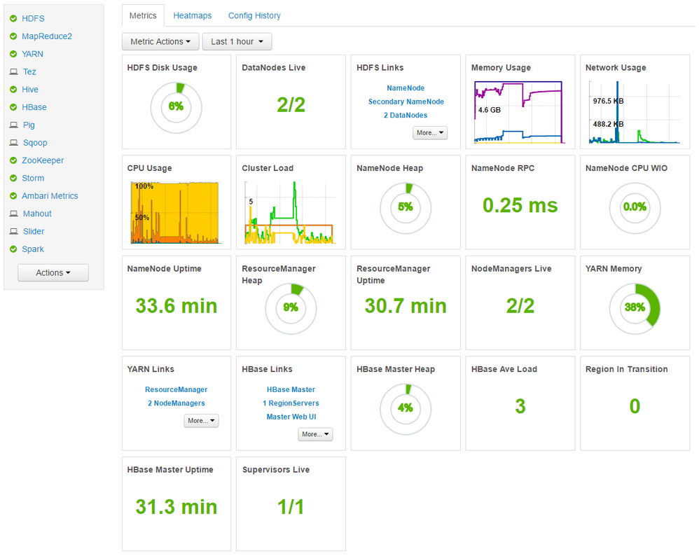Expand the More dropdown in HDFS Links

pos(430,133)
